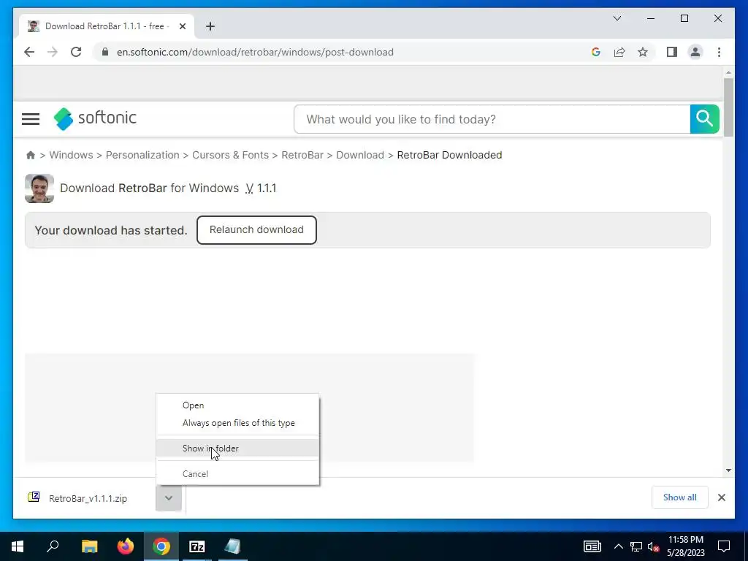The height and width of the screenshot is (561, 748).
Task: Open the Windows Start menu
Action: [18, 546]
